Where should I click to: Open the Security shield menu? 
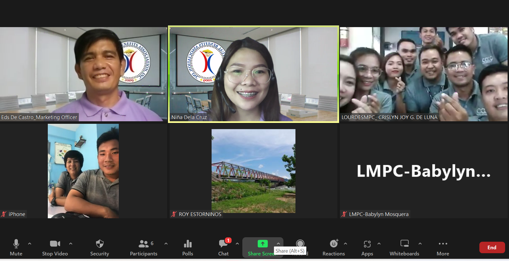point(100,247)
